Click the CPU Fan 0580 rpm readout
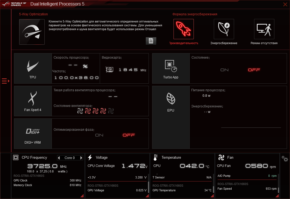Viewport: 290px width, 199px height. tap(246, 166)
